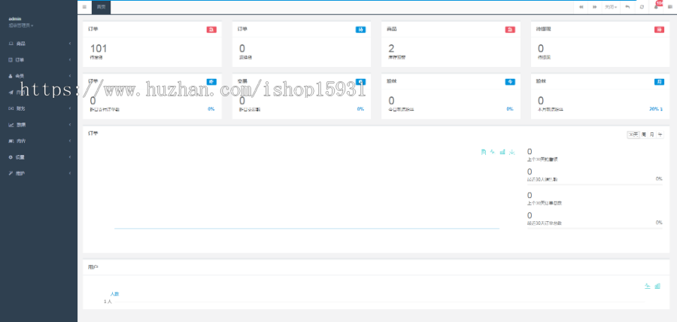Click the red badge on the 商品 库存 card
Screen dimensions: 677x322
(x=510, y=30)
